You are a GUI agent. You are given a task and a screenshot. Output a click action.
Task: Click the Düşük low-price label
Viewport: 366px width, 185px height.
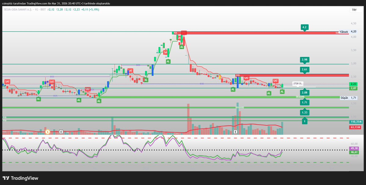pos(344,98)
